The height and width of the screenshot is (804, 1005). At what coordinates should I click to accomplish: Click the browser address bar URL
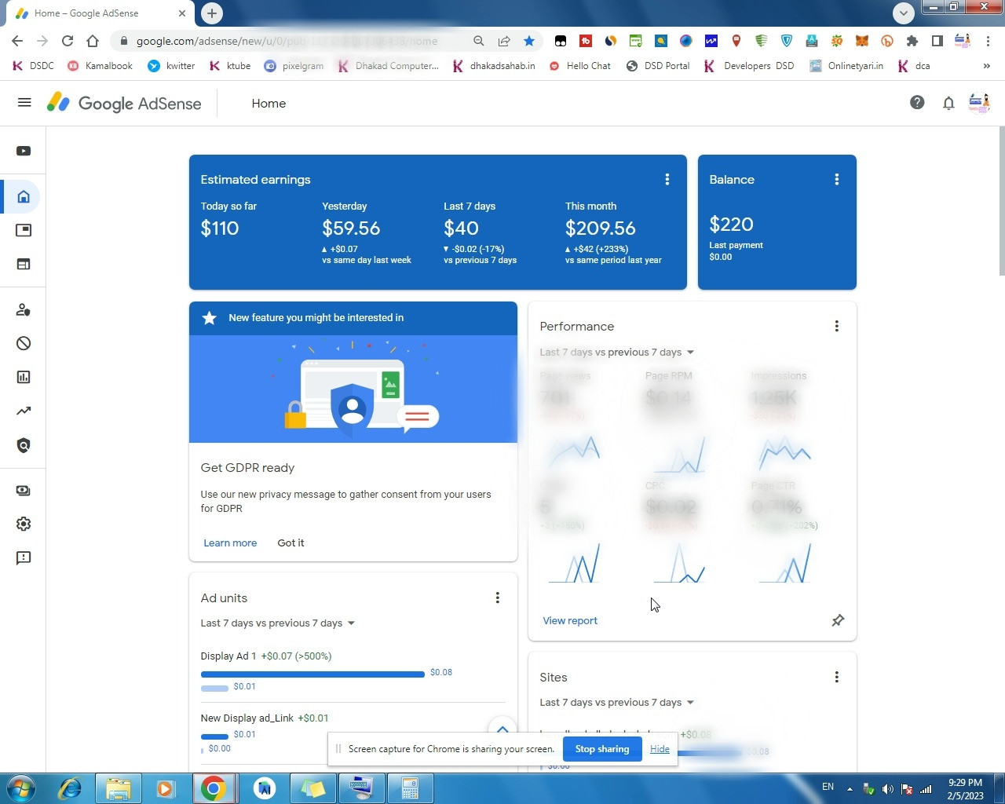coord(287,41)
